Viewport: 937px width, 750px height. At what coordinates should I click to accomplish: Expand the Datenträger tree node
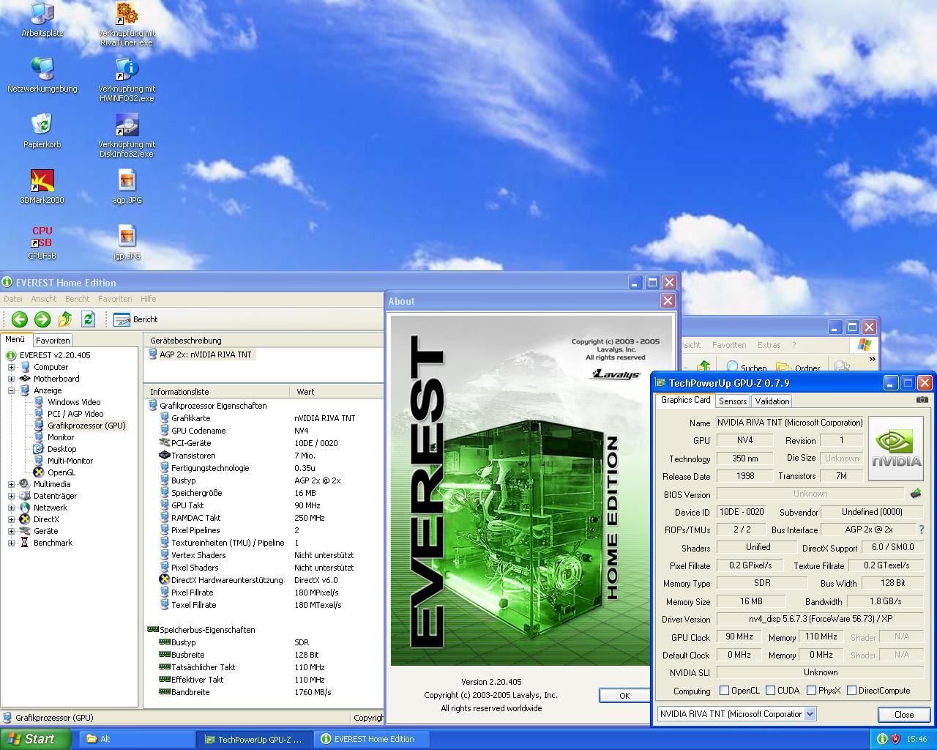12,496
